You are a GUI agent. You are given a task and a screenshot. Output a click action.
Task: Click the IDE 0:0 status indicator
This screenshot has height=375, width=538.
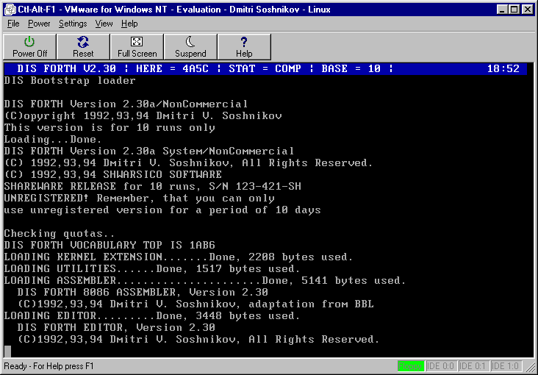442,366
